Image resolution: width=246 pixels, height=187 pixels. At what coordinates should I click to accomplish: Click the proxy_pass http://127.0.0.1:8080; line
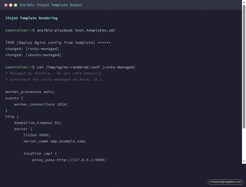click(x=69, y=160)
